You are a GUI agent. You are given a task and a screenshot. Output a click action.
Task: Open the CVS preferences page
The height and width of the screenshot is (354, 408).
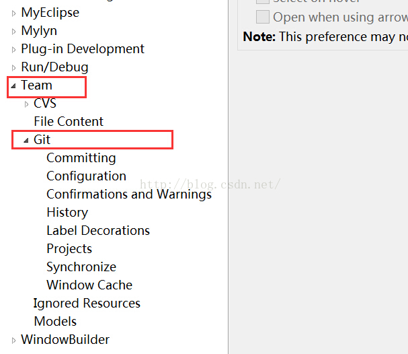click(x=45, y=103)
